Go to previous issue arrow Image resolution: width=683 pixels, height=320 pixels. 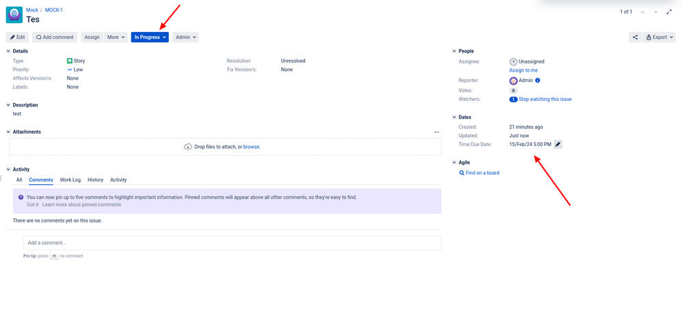coord(643,12)
